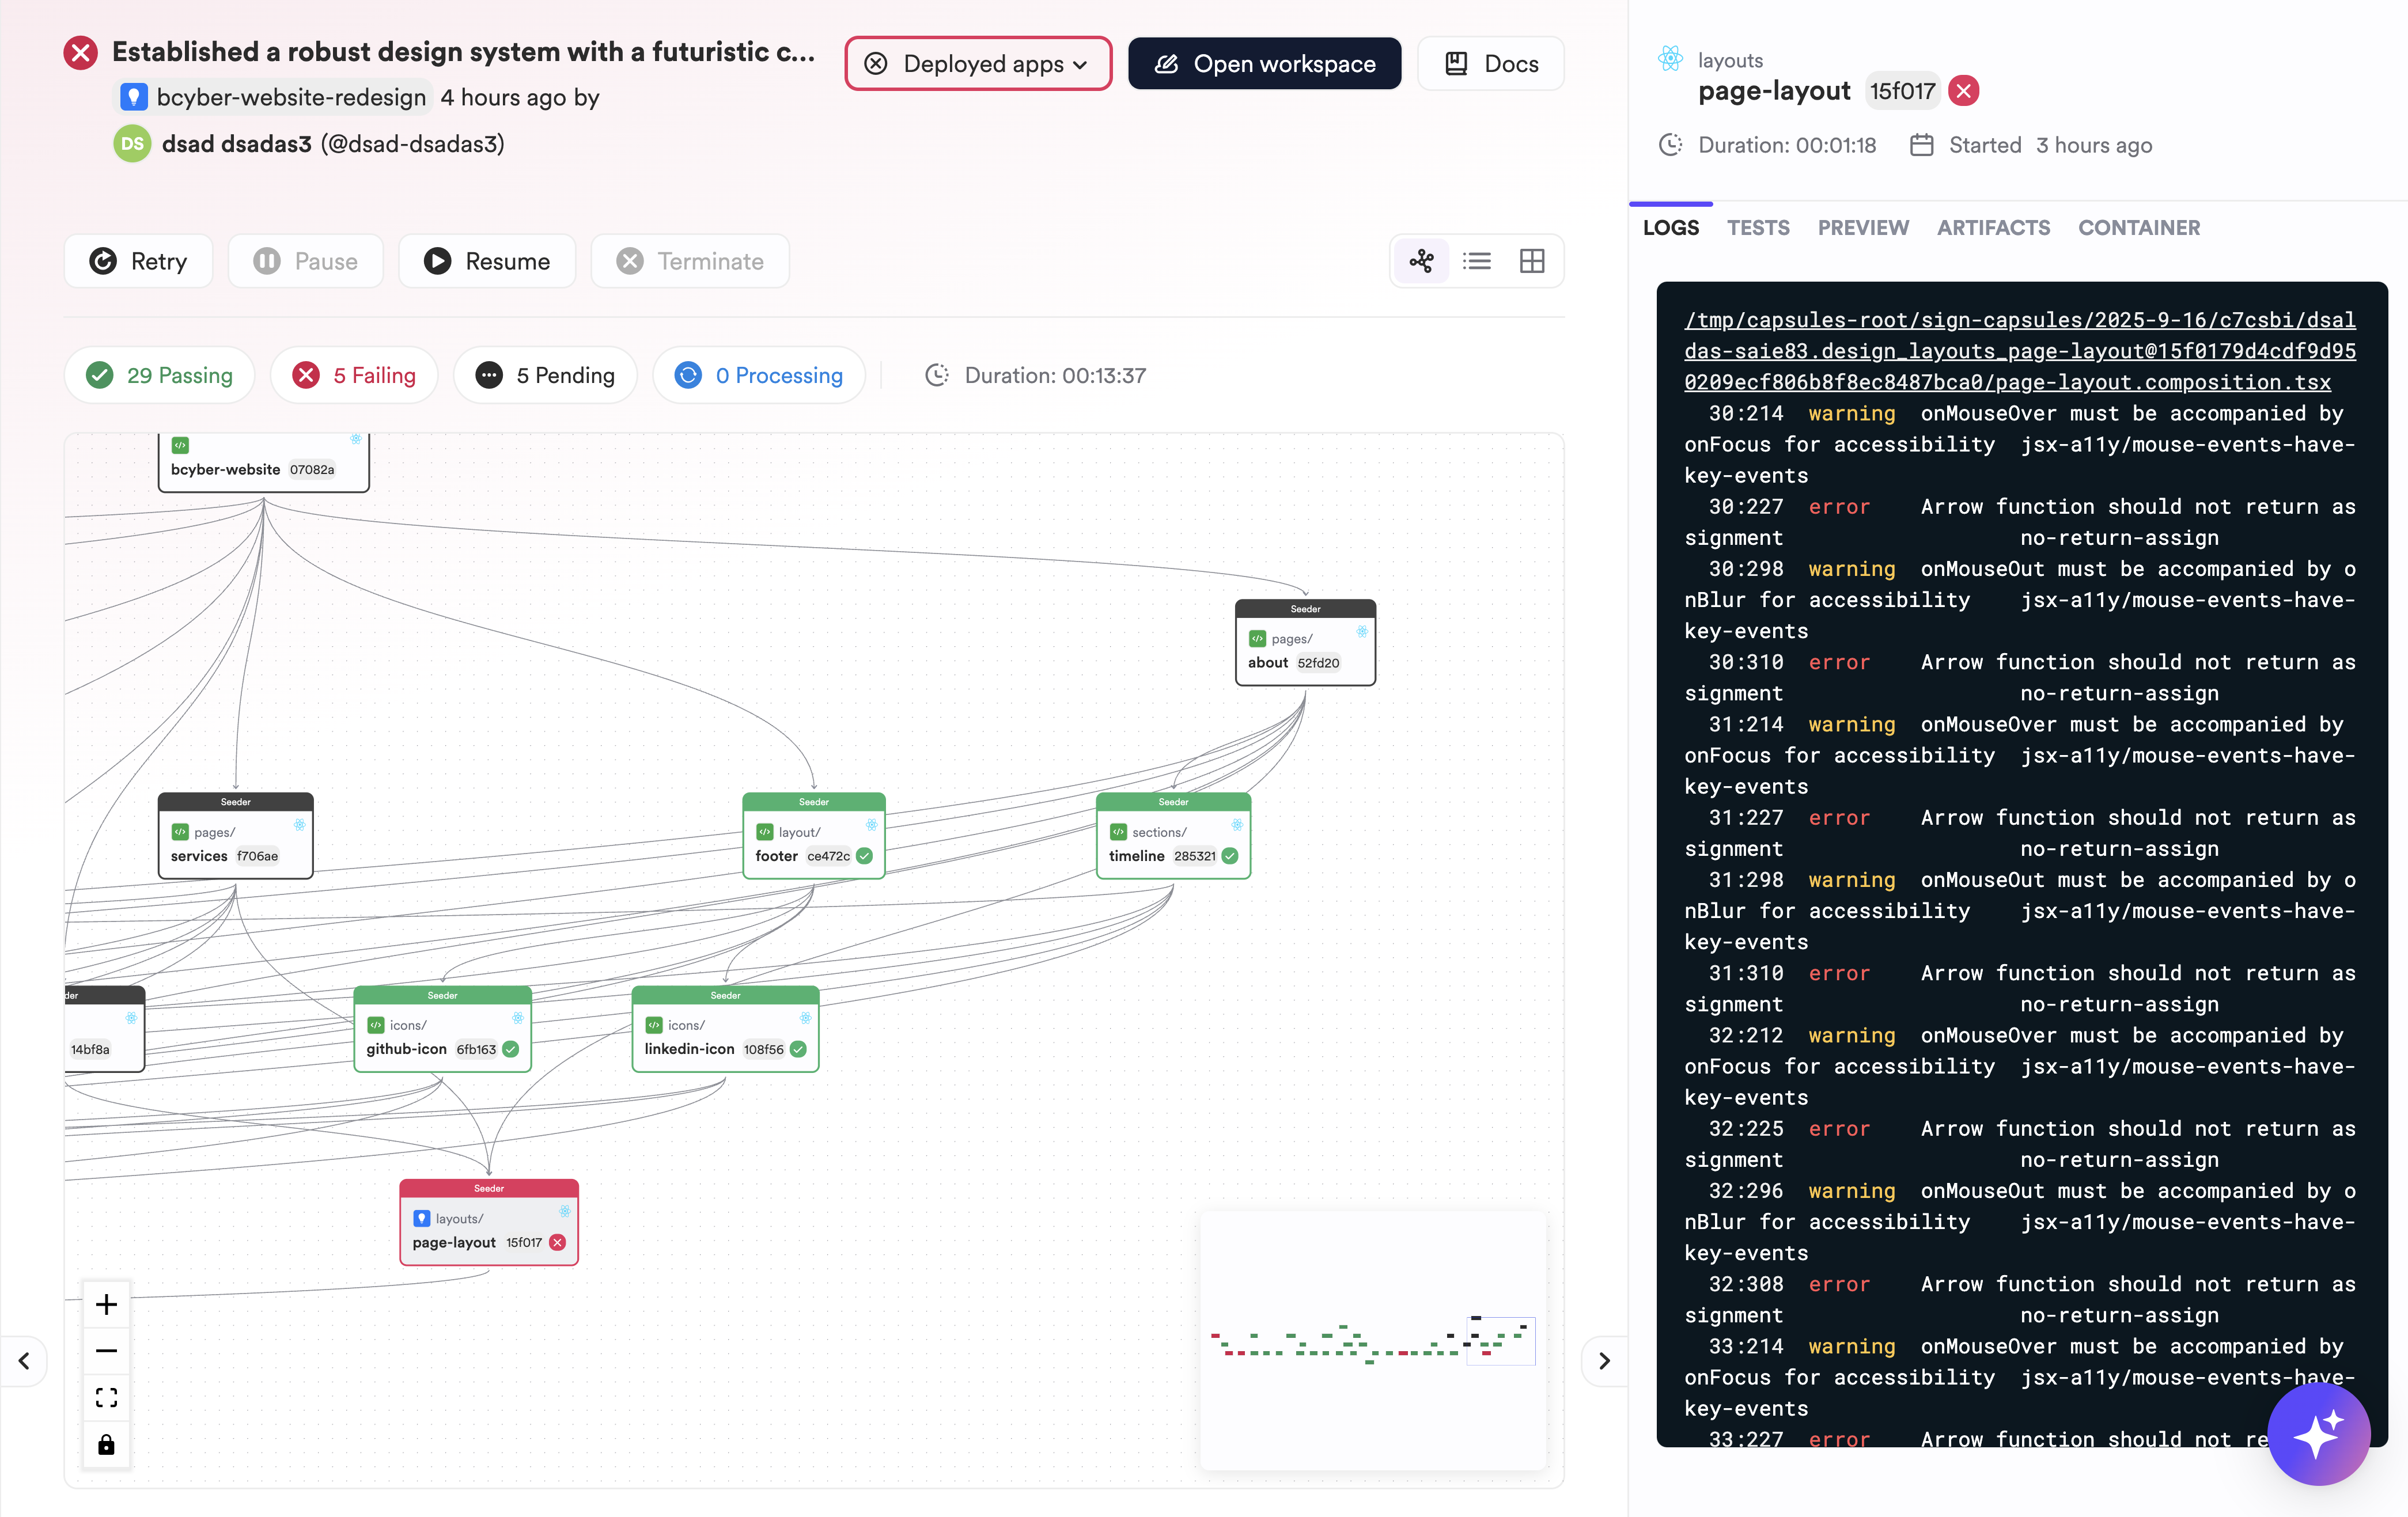Screen dimensions: 2408x1517
Task: Click the DS user avatar
Action: click(x=132, y=144)
